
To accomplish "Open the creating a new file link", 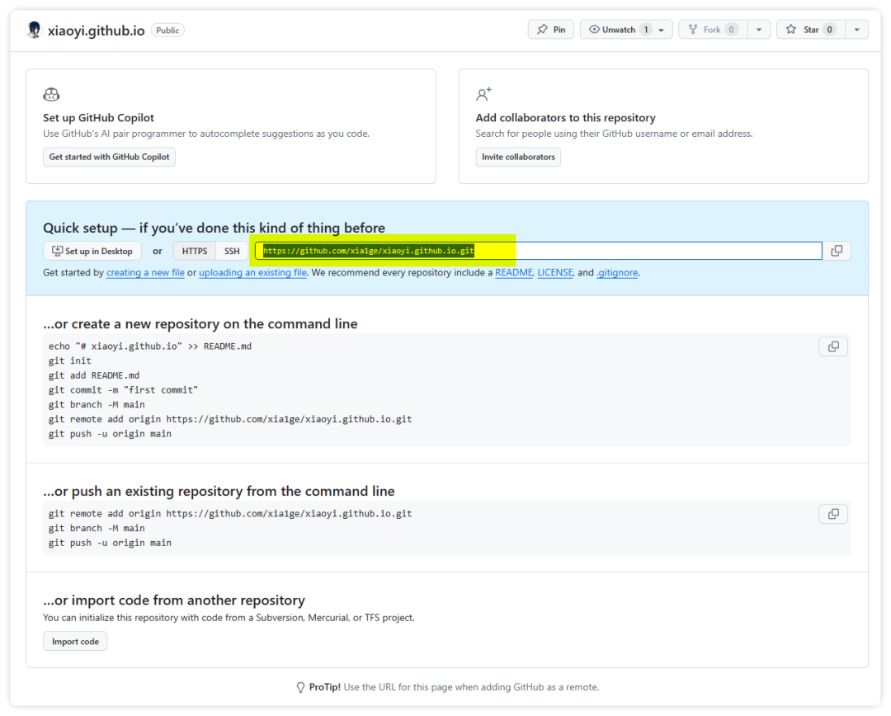I will [145, 273].
